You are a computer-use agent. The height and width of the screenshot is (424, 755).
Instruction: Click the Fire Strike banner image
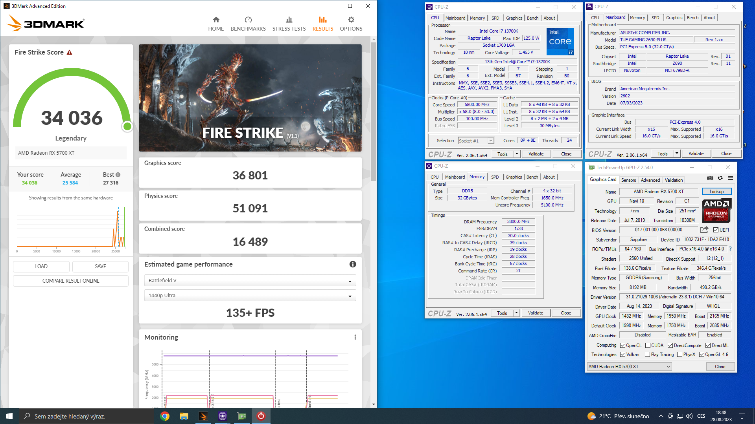[x=250, y=98]
